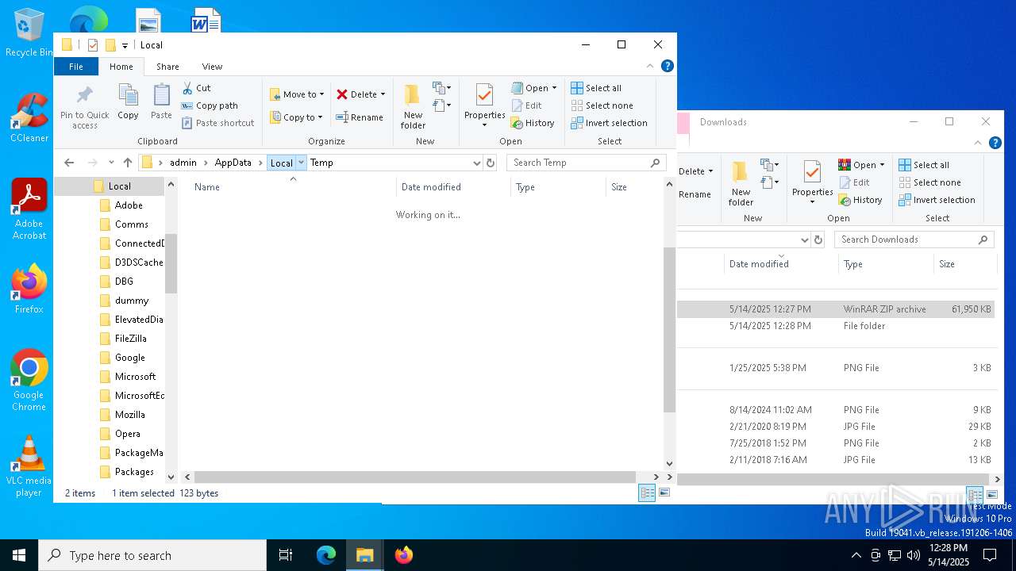Open recent locations dropdown arrow

click(x=111, y=163)
